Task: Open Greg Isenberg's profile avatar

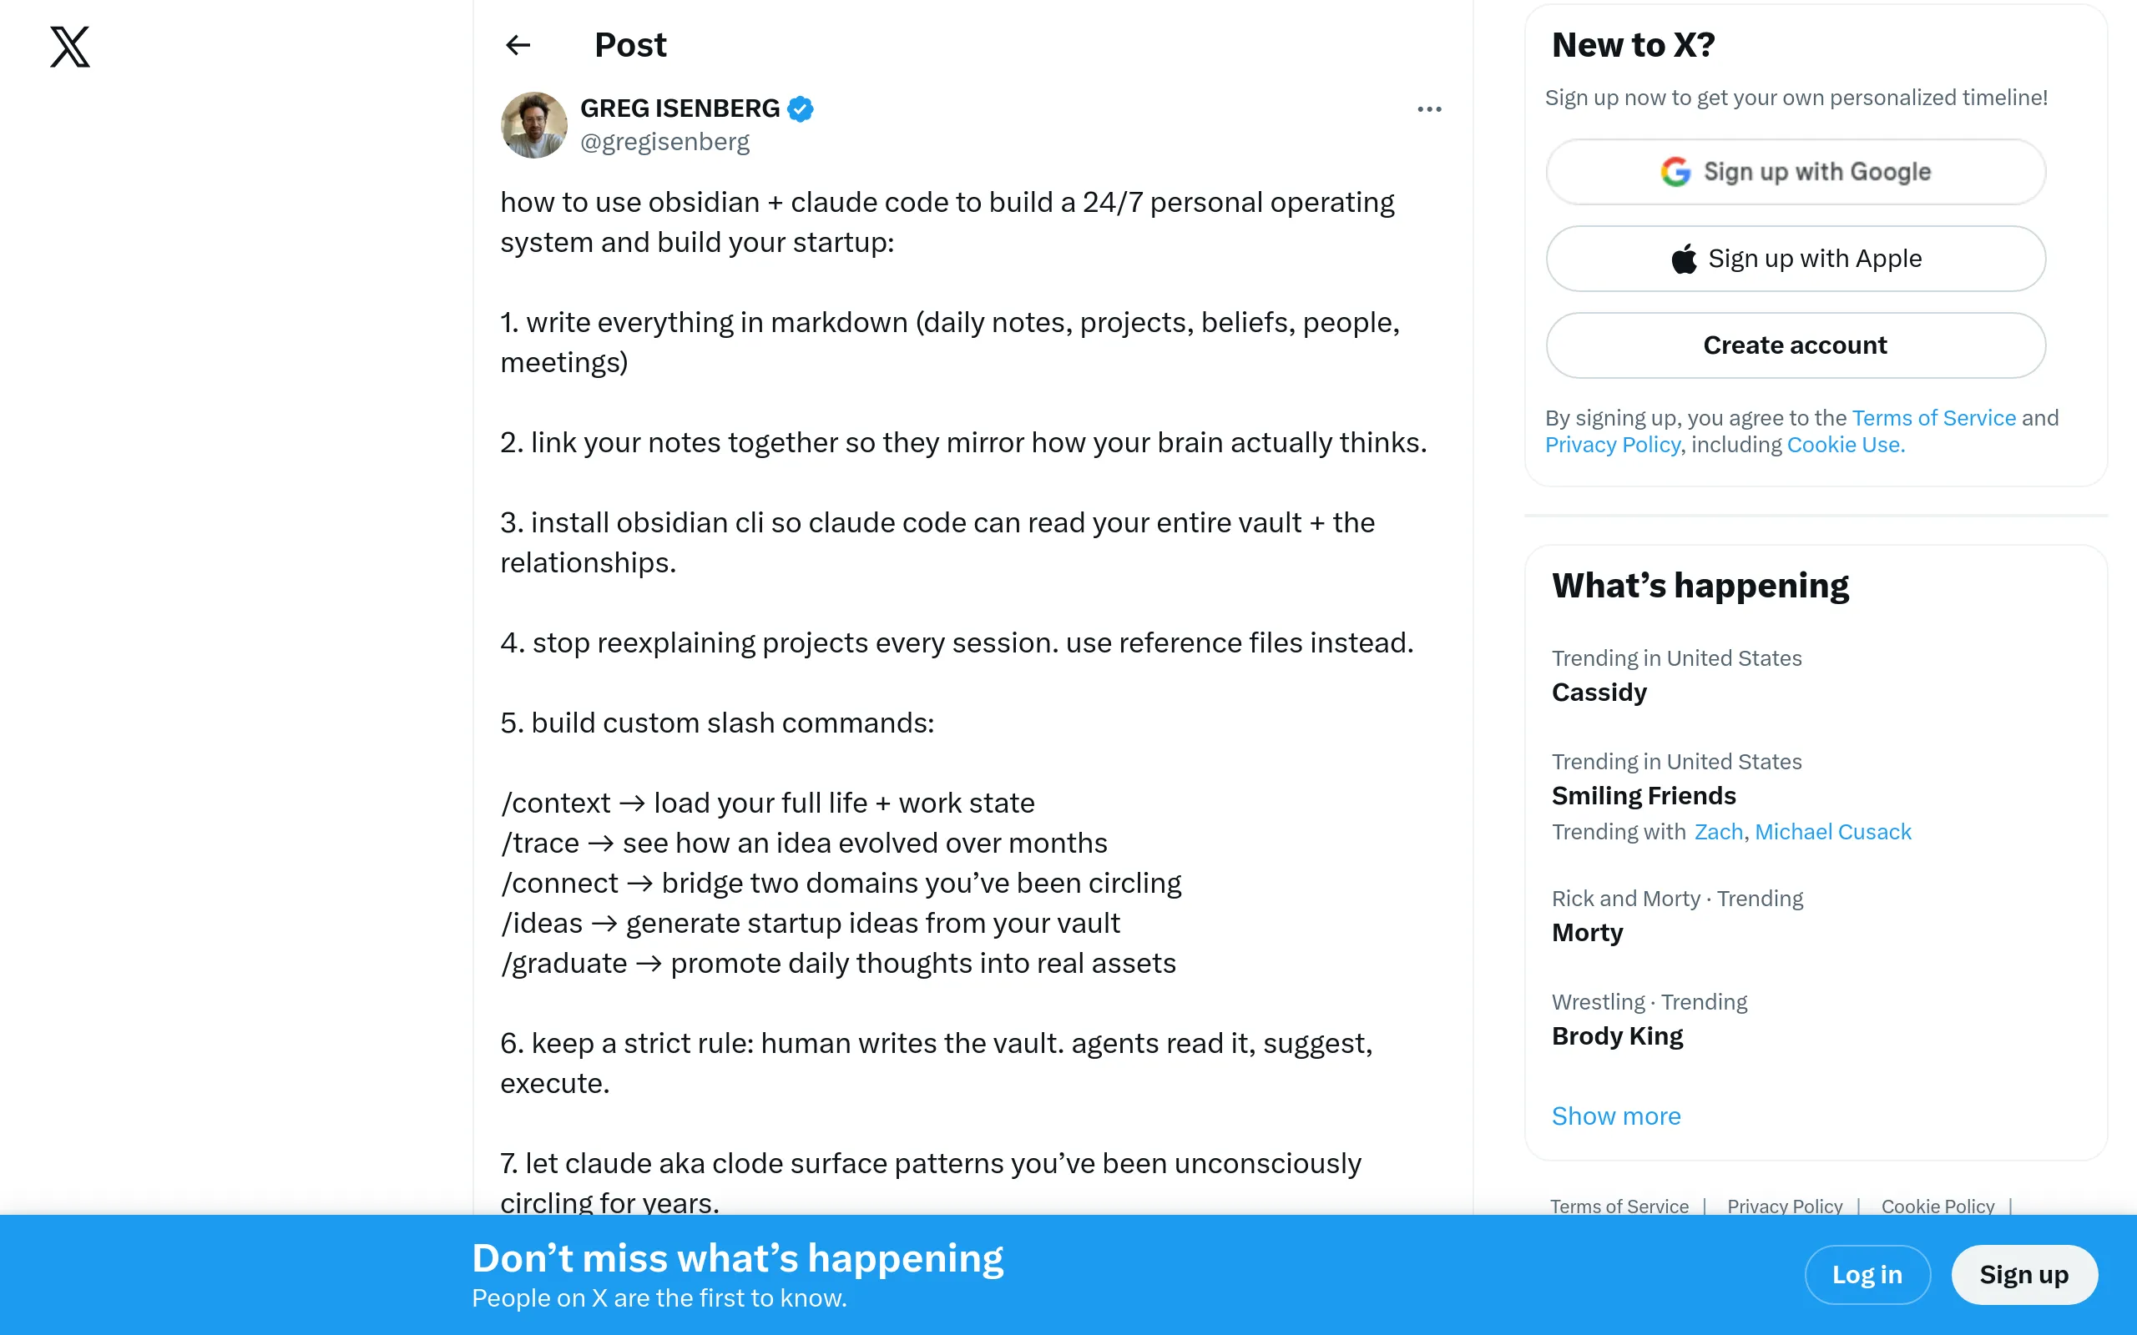Action: 533,124
